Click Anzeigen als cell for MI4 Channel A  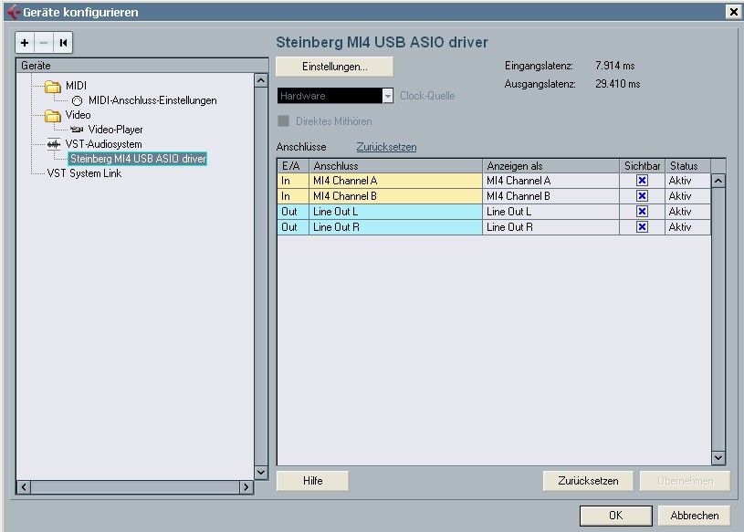(x=550, y=181)
